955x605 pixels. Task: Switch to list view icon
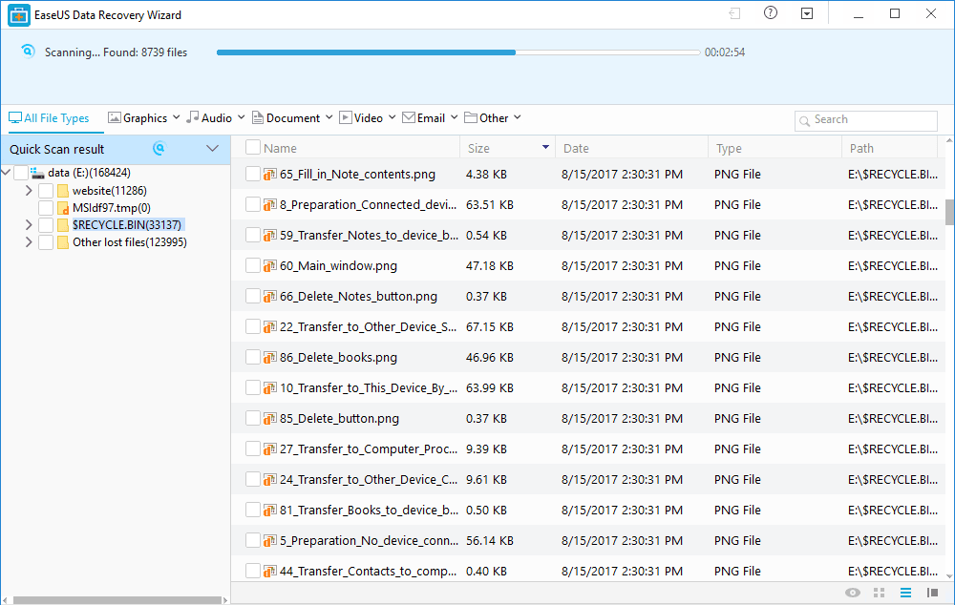905,593
